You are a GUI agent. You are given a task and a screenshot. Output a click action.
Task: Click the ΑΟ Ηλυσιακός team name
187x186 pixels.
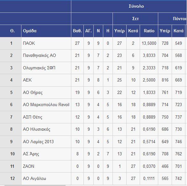(36, 129)
